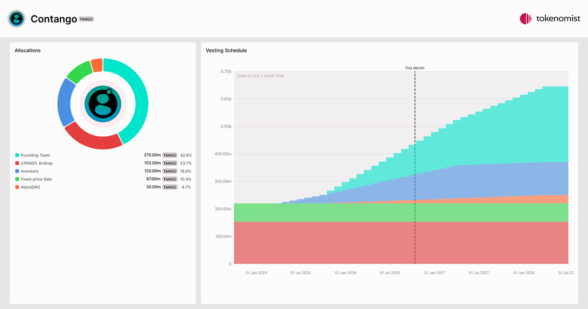Image resolution: width=588 pixels, height=309 pixels.
Task: Click the 300.00m y-axis label
Action: coord(223,181)
